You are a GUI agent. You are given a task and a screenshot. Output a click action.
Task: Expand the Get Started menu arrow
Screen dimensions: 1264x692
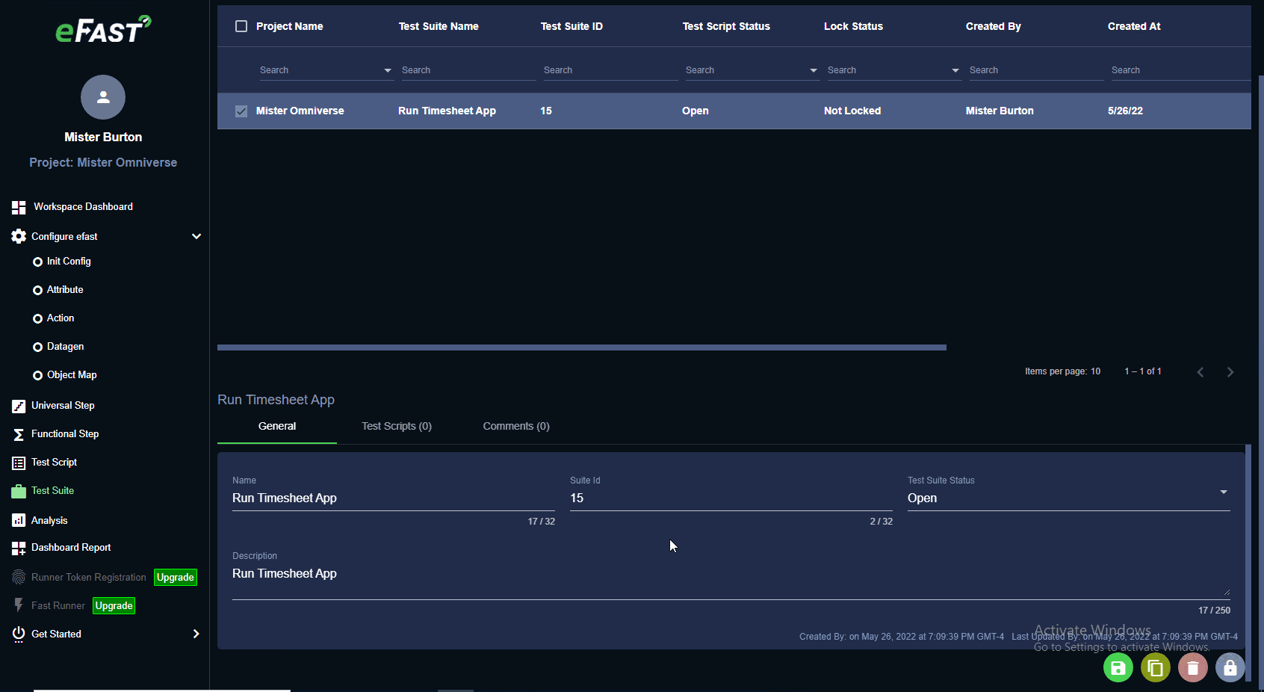pyautogui.click(x=196, y=634)
